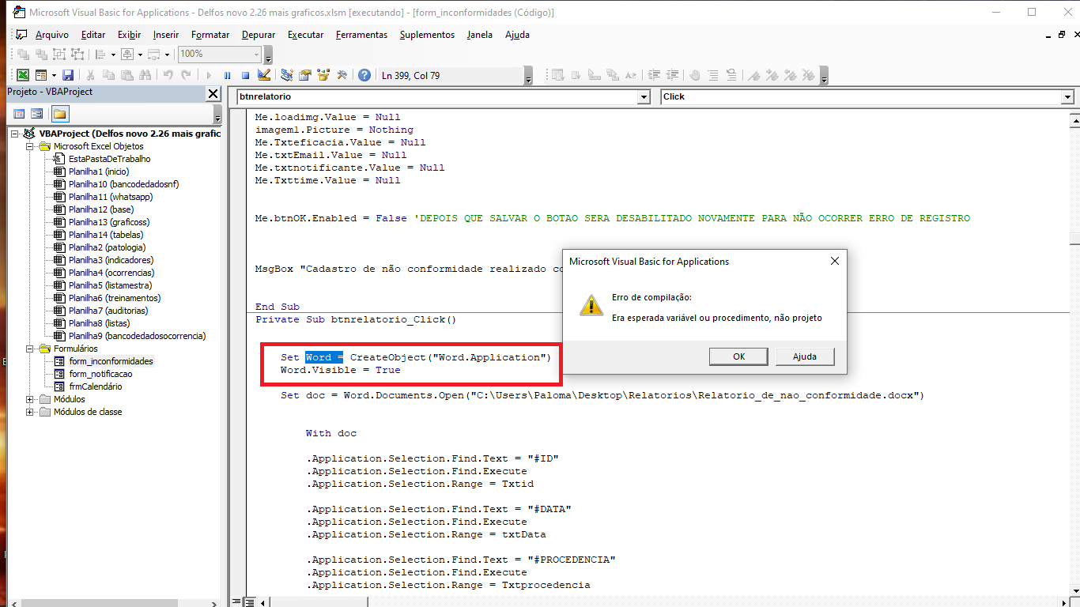Open the Toolbox hammer icon

pos(342,75)
